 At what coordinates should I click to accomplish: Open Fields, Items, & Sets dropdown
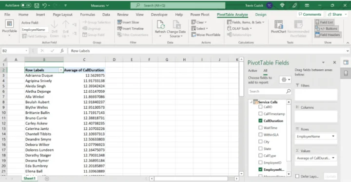click(246, 22)
